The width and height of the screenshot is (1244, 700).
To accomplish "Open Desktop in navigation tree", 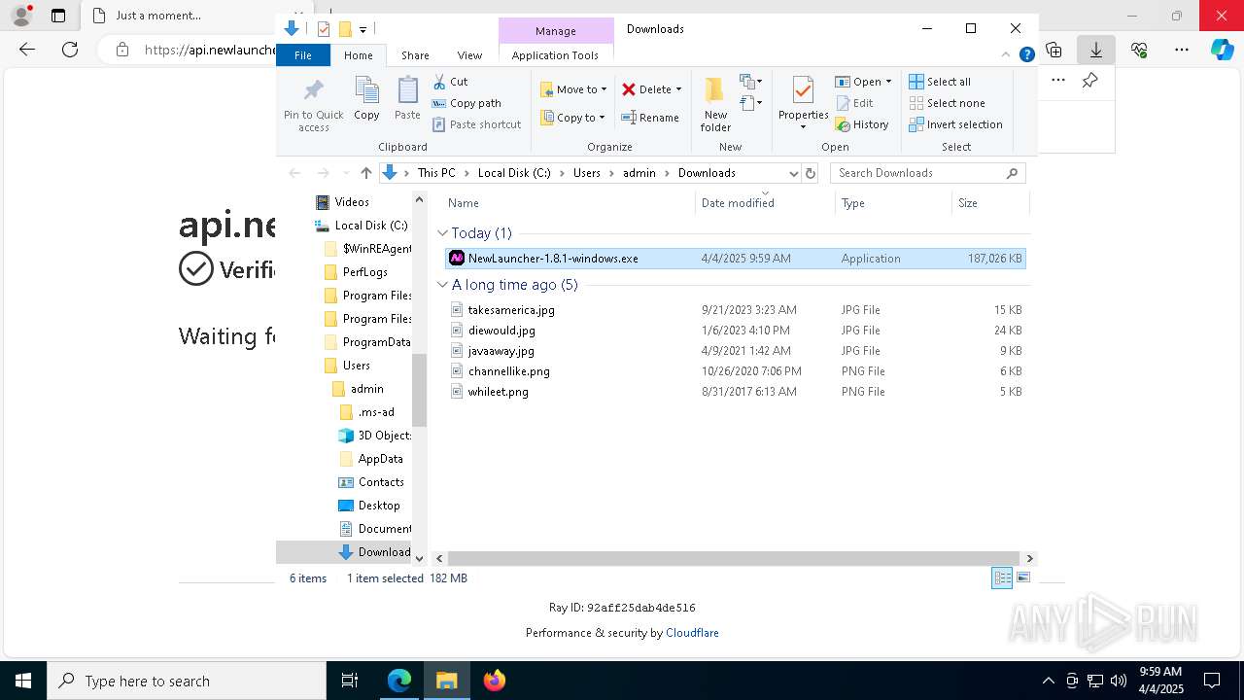I will 379,506.
